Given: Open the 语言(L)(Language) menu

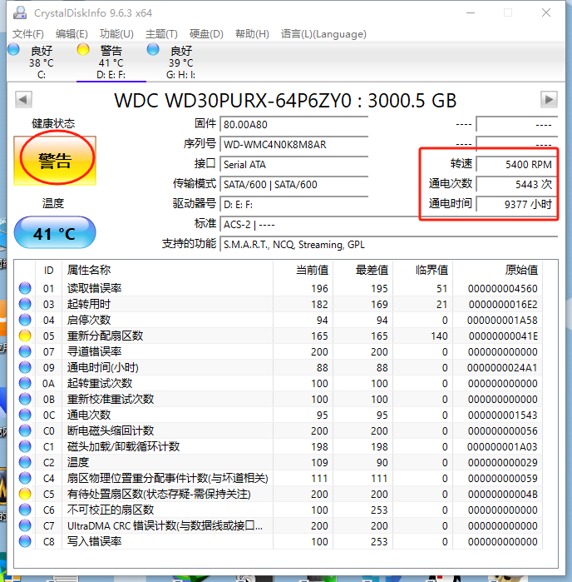Looking at the screenshot, I should pyautogui.click(x=323, y=34).
